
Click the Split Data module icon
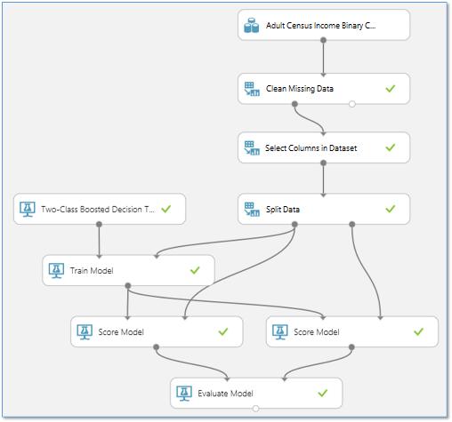(x=252, y=209)
